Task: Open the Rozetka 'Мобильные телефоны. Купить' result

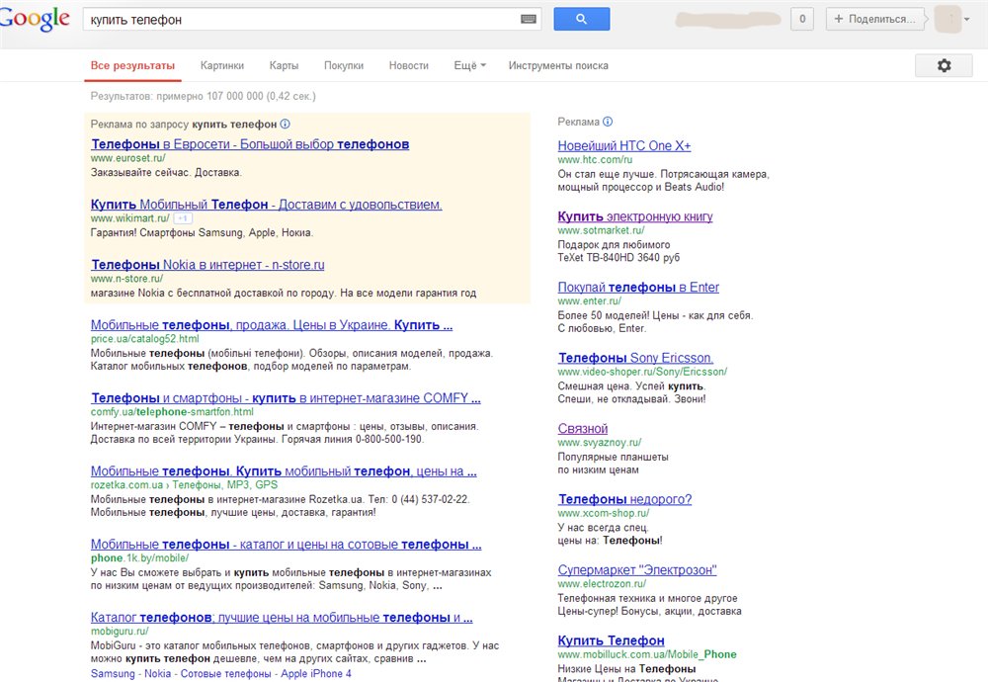Action: tap(284, 471)
